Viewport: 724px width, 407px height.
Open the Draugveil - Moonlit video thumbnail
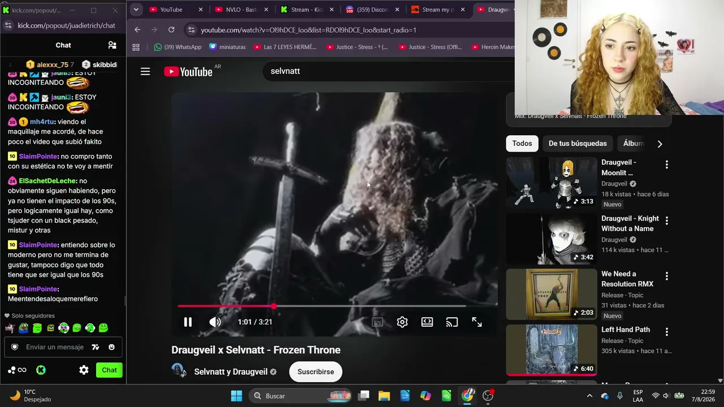[551, 183]
